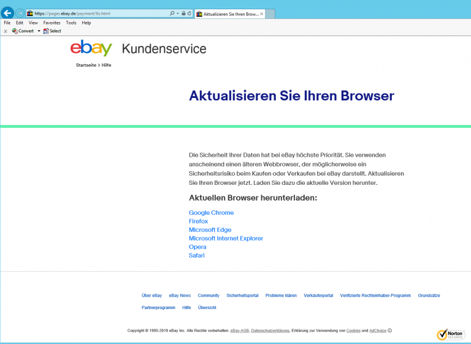This screenshot has width=471, height=344.
Task: Click the search magnifier icon in address bar
Action: pos(172,13)
